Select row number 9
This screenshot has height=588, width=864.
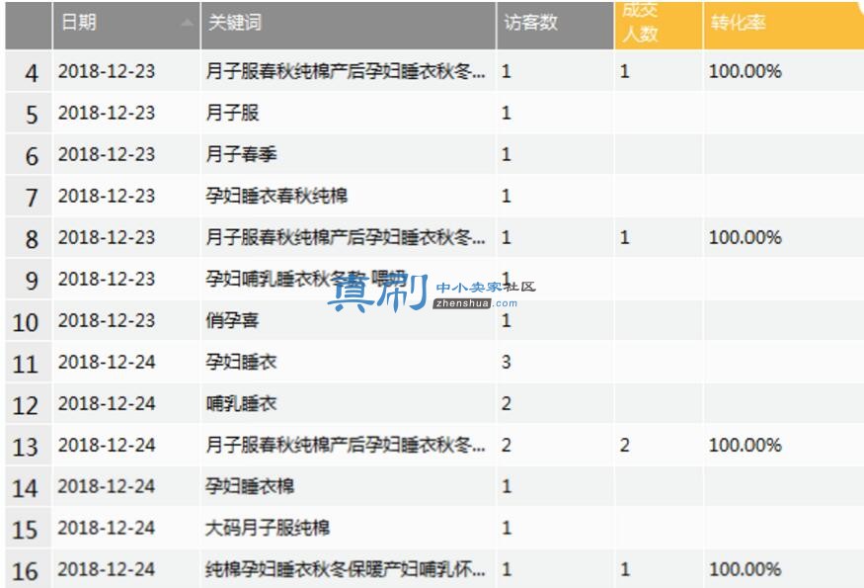click(29, 279)
